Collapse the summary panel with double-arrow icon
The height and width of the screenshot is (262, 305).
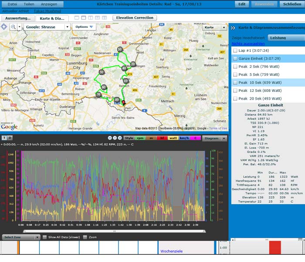click(233, 28)
